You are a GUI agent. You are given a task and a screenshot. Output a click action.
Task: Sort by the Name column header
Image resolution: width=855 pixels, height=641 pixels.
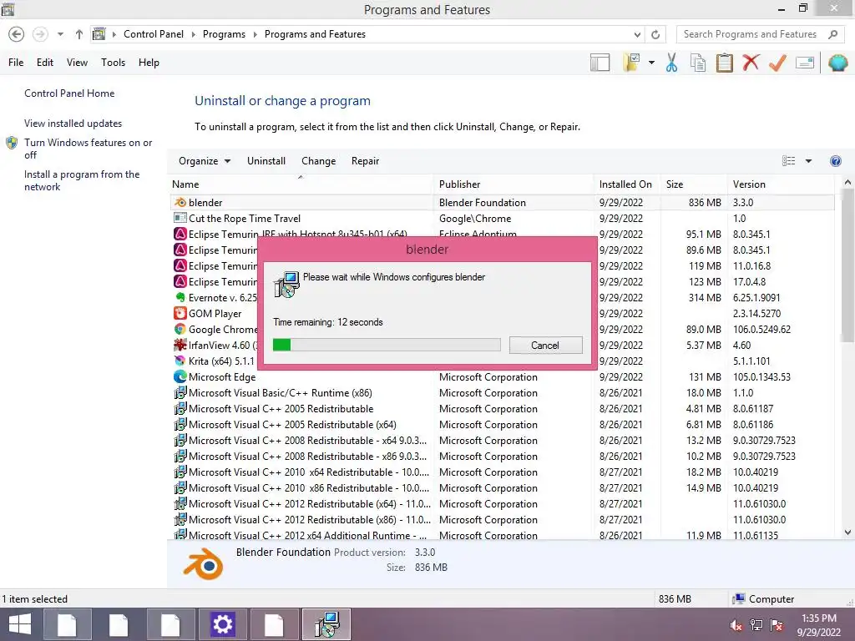coord(301,184)
